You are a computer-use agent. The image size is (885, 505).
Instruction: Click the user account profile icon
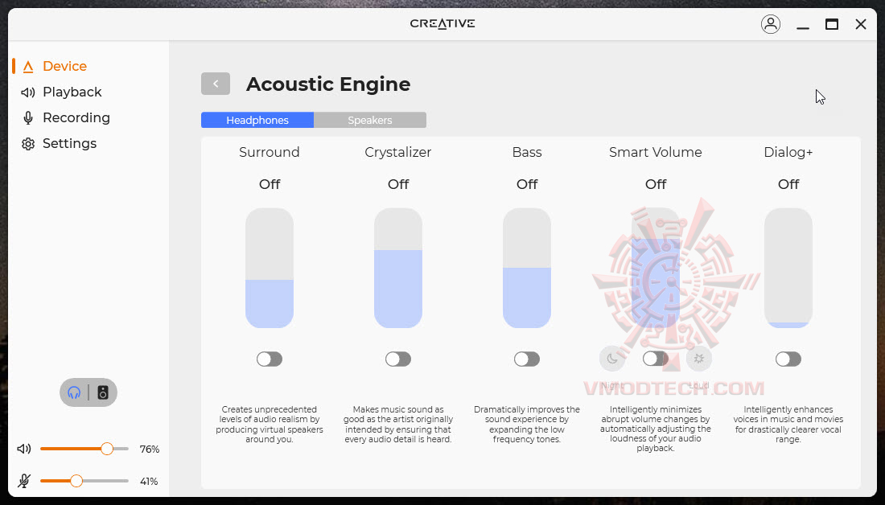tap(770, 24)
